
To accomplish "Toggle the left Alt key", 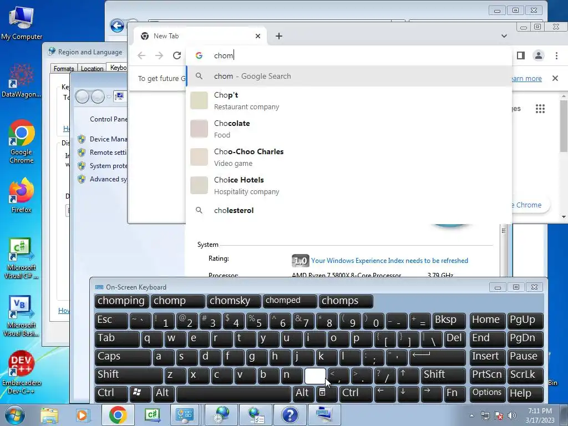I will (x=164, y=393).
